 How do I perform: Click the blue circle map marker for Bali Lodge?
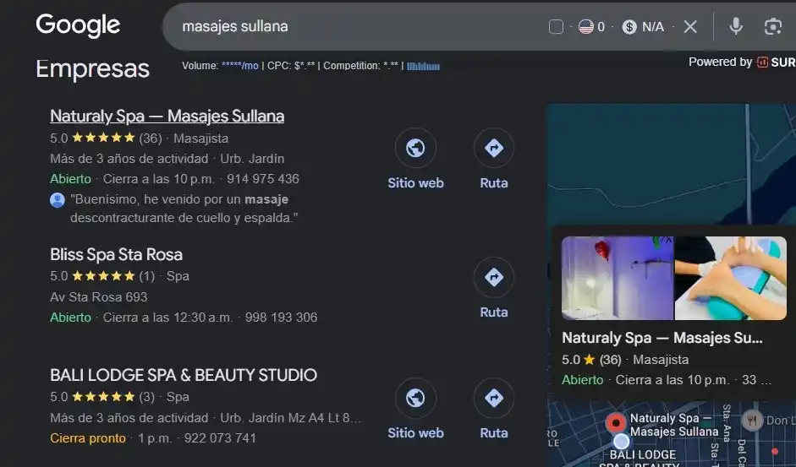tap(622, 442)
